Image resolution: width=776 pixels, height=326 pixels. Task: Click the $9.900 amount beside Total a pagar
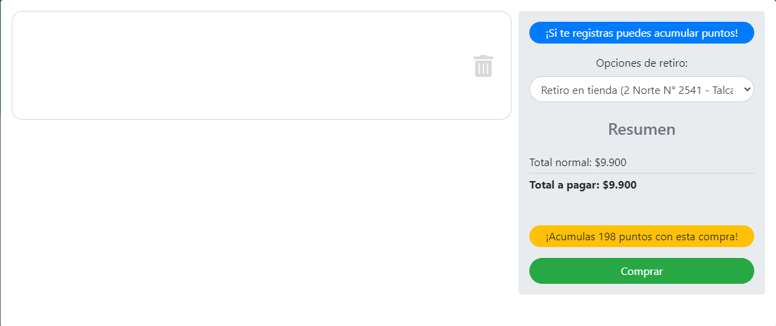[619, 185]
